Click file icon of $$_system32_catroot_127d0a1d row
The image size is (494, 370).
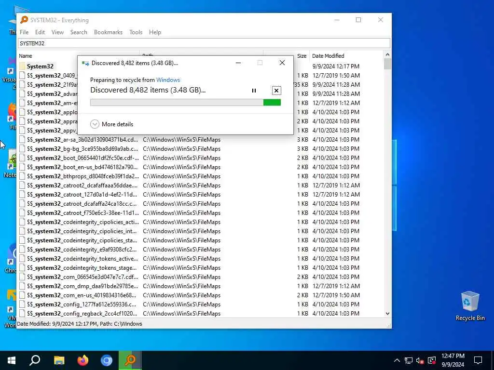pos(22,195)
